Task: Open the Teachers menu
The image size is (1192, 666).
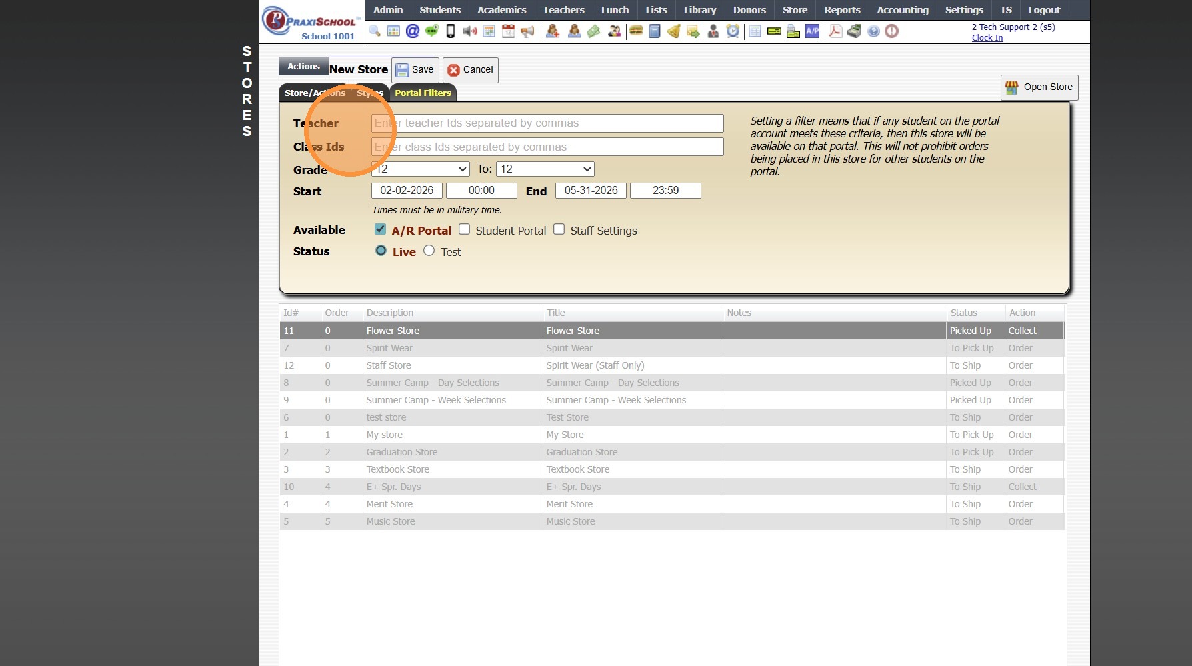Action: coord(563,10)
